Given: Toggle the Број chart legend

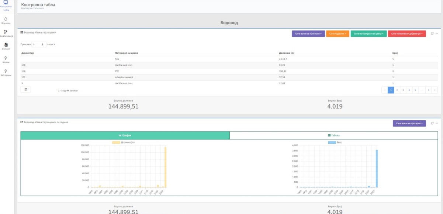Looking at the screenshot, I should click(x=335, y=142).
